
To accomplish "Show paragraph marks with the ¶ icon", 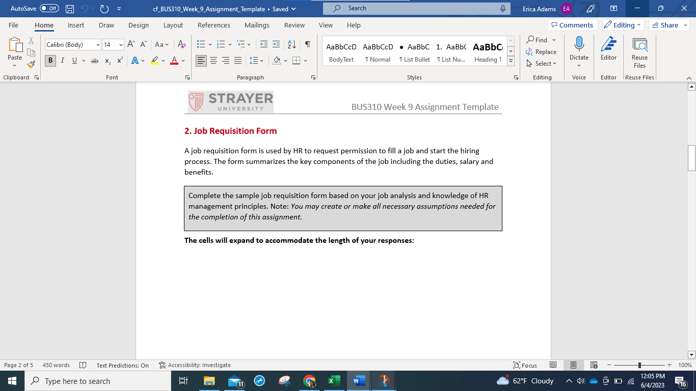I will tap(307, 44).
